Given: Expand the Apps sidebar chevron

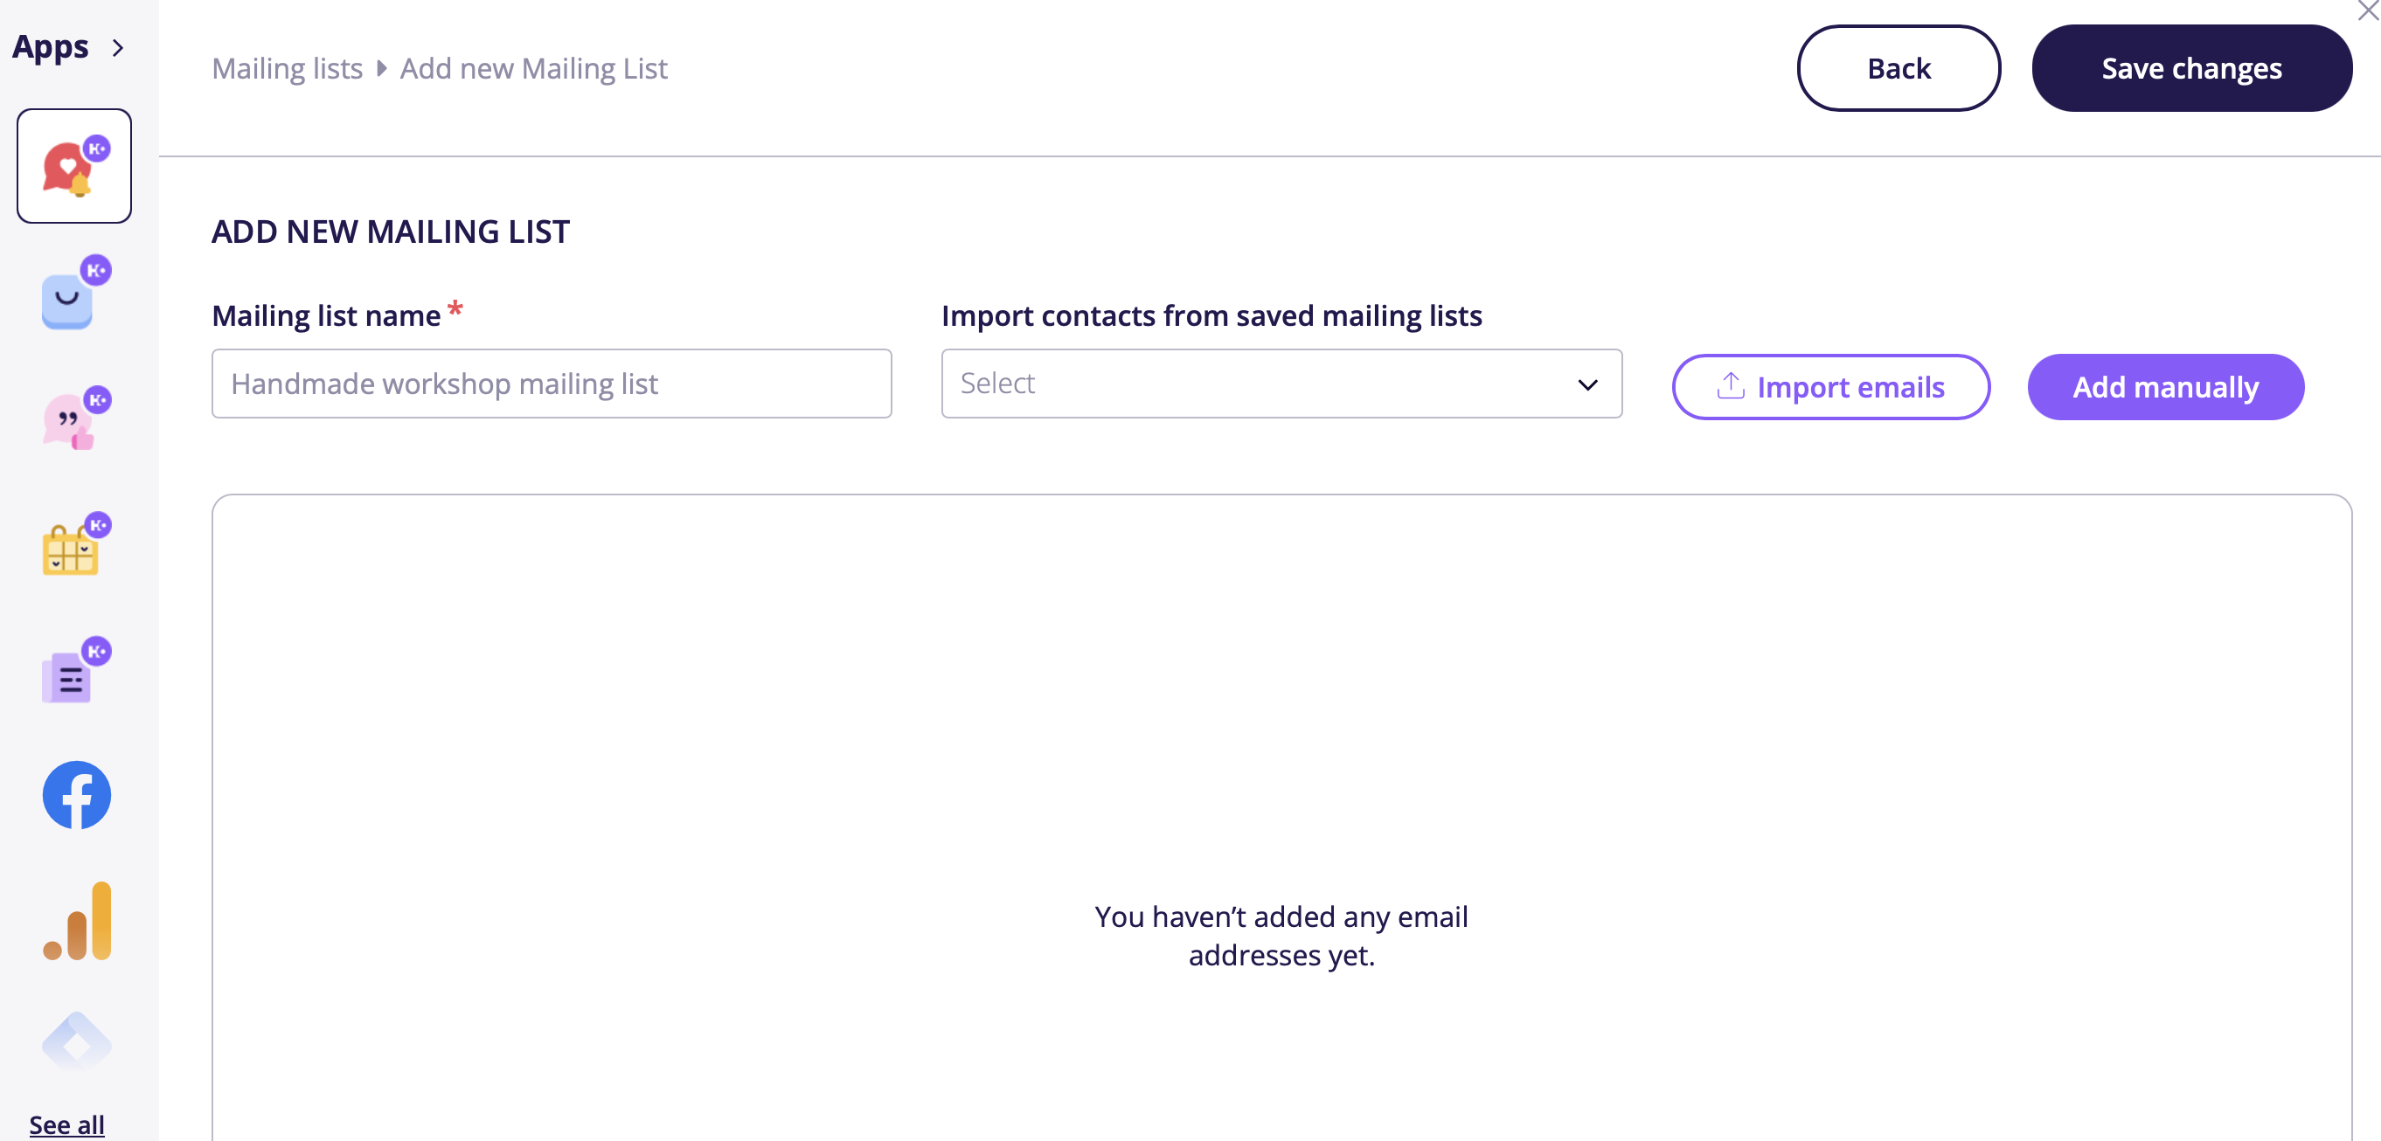Looking at the screenshot, I should [x=118, y=48].
